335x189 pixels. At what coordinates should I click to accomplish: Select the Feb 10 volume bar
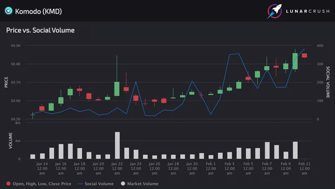(x=295, y=150)
